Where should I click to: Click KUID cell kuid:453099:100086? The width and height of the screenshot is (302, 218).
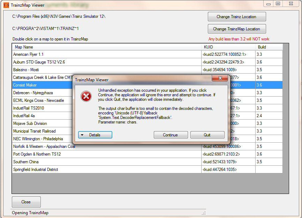coord(228,147)
